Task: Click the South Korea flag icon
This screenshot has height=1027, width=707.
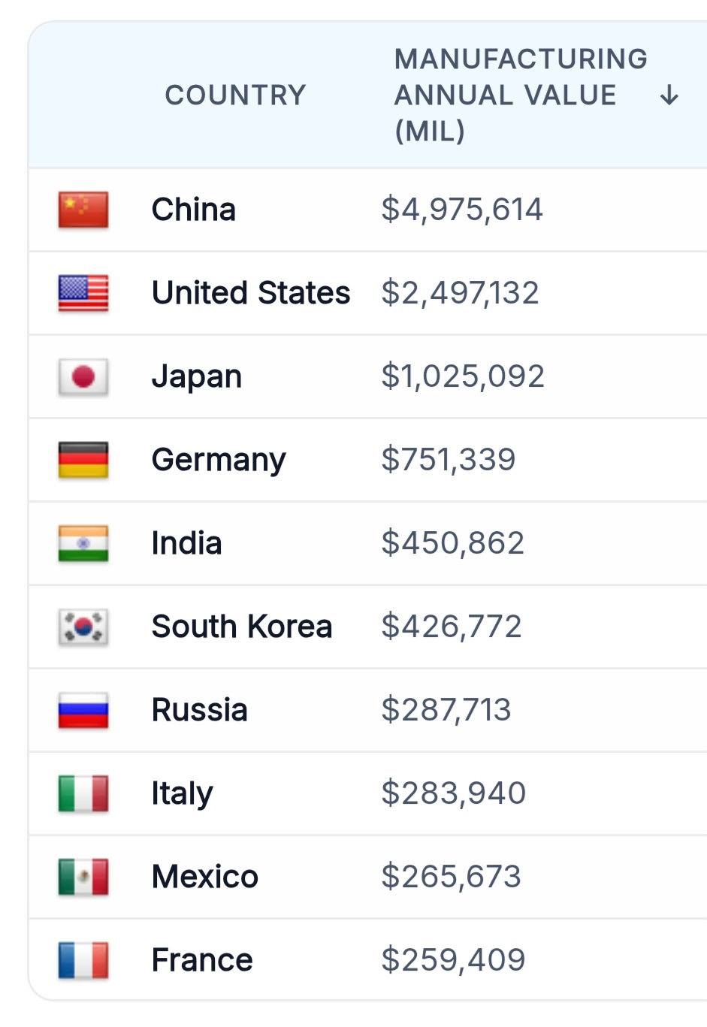Action: coord(83,627)
